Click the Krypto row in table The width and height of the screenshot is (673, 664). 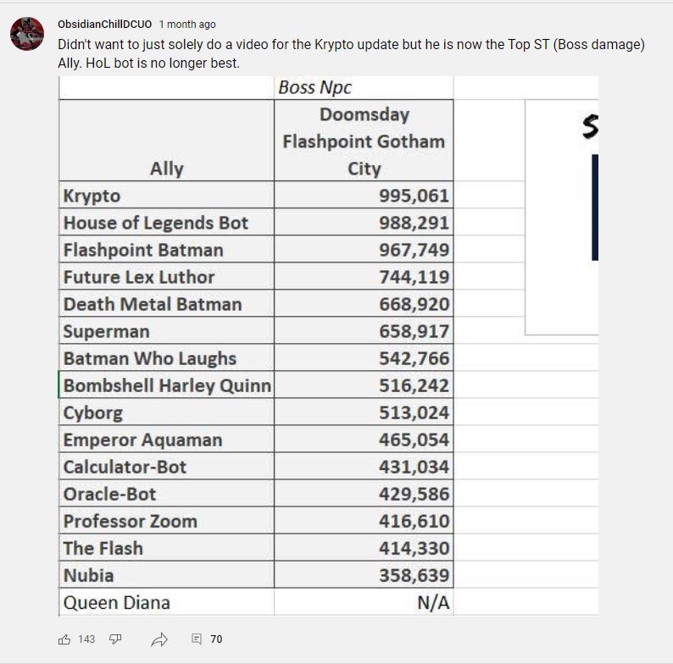coord(256,195)
